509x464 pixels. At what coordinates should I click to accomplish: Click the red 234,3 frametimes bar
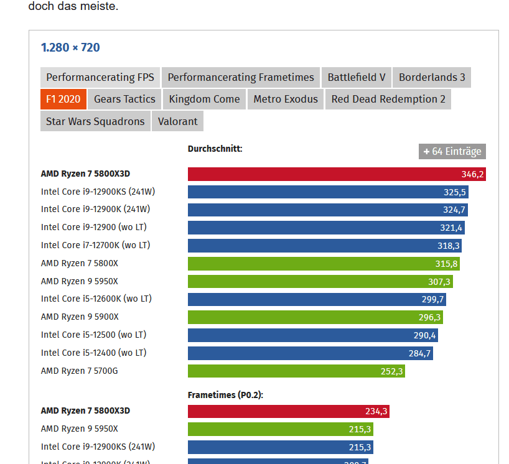click(x=289, y=411)
